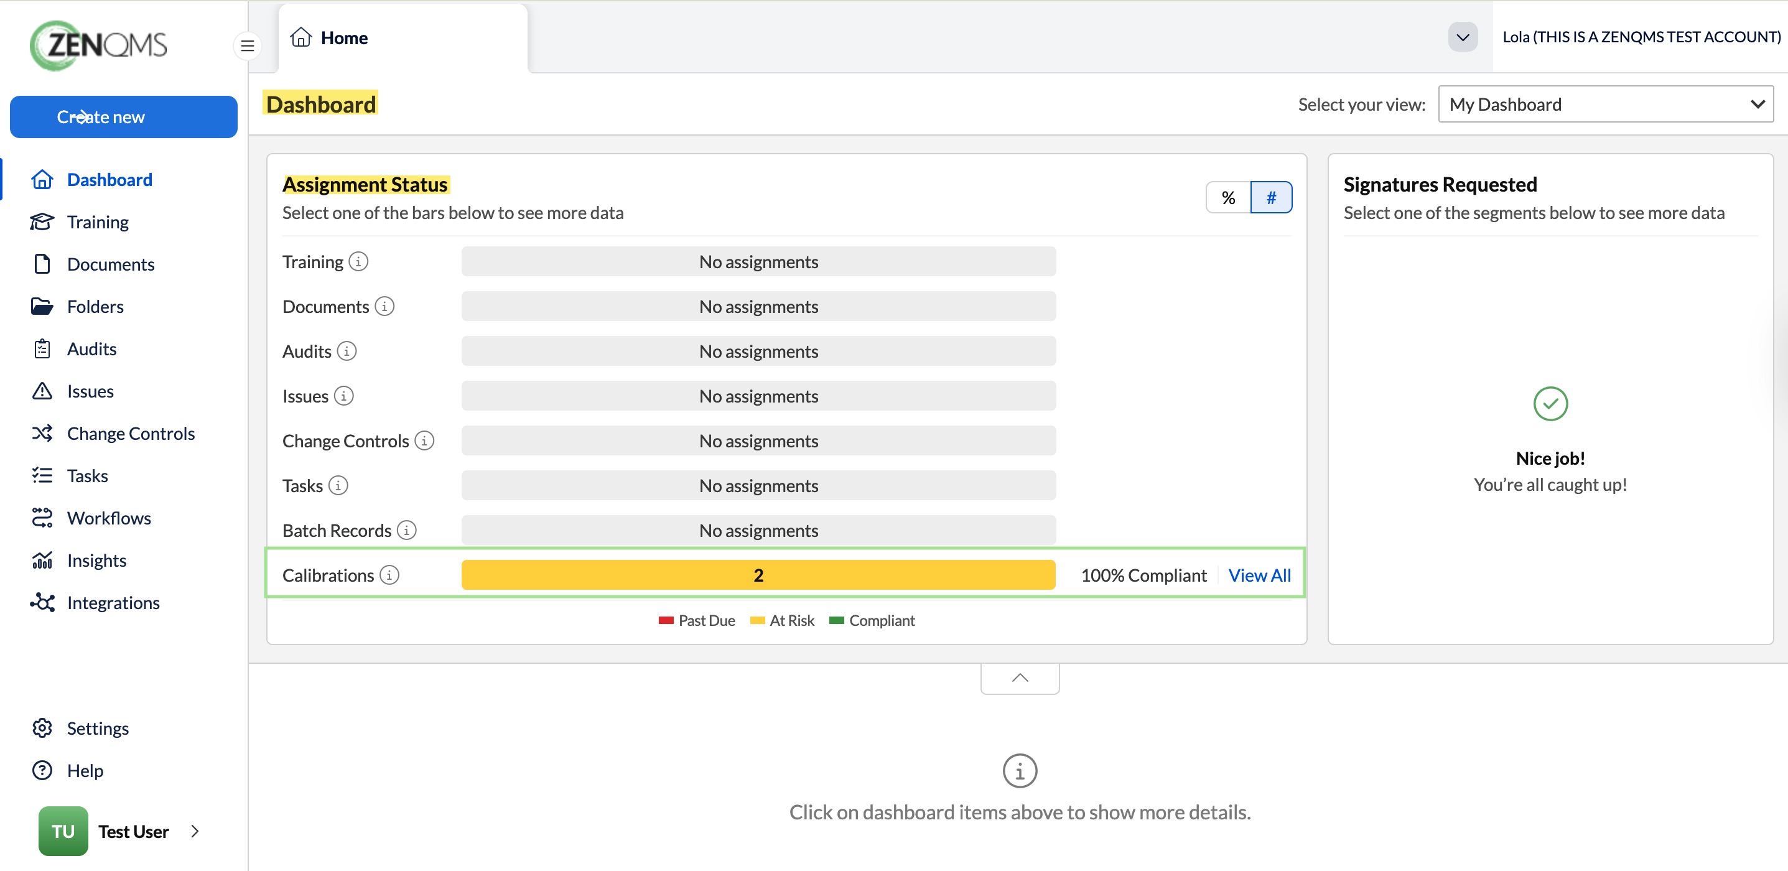Open the My Dashboard view dropdown
This screenshot has height=871, width=1788.
(x=1606, y=104)
